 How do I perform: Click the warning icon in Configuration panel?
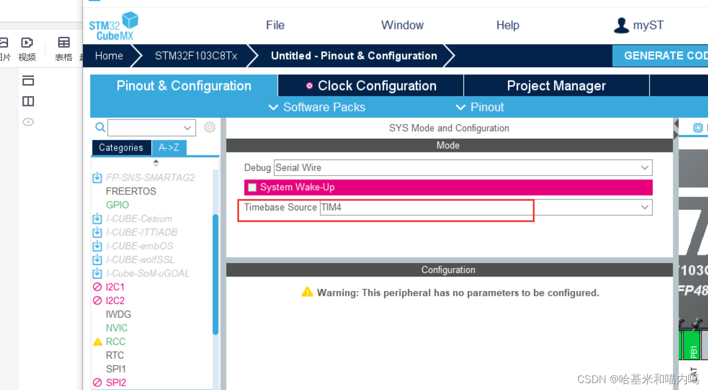coord(308,292)
